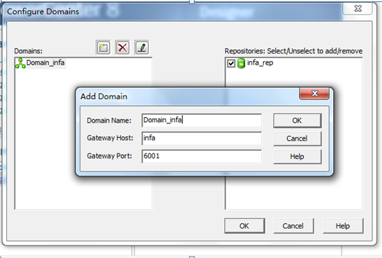Close the Configure Domains window
Screen dimensions: 382x258
[x=358, y=9]
